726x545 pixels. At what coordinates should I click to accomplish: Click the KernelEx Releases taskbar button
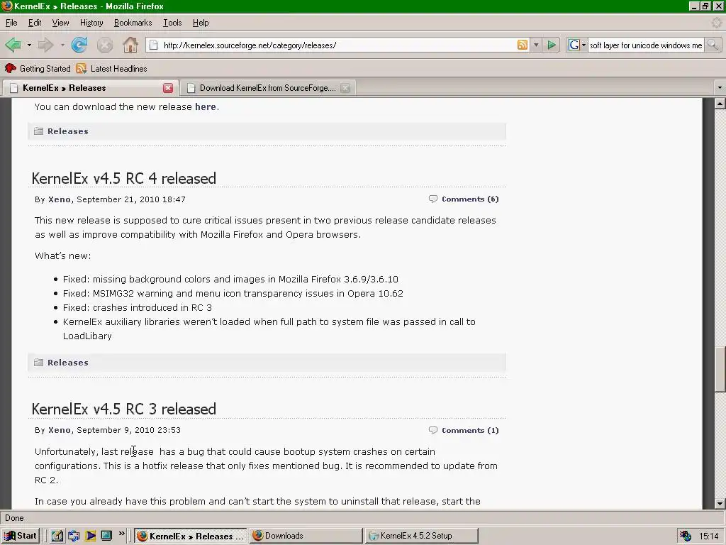(191, 536)
